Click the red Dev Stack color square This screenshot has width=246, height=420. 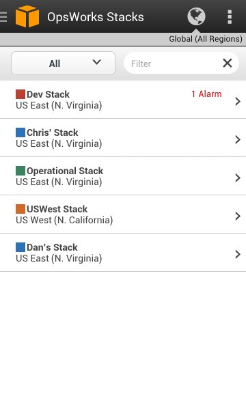[20, 94]
